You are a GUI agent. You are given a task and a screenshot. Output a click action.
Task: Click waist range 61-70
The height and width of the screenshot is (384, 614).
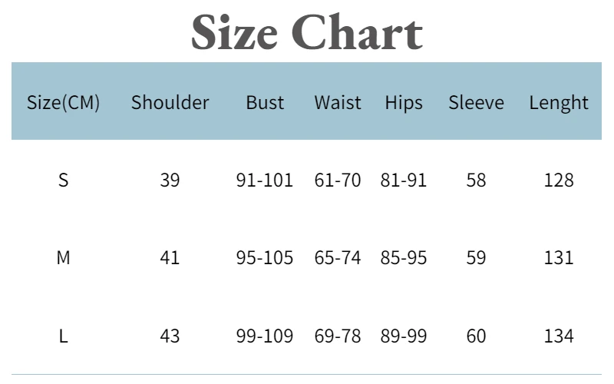338,180
